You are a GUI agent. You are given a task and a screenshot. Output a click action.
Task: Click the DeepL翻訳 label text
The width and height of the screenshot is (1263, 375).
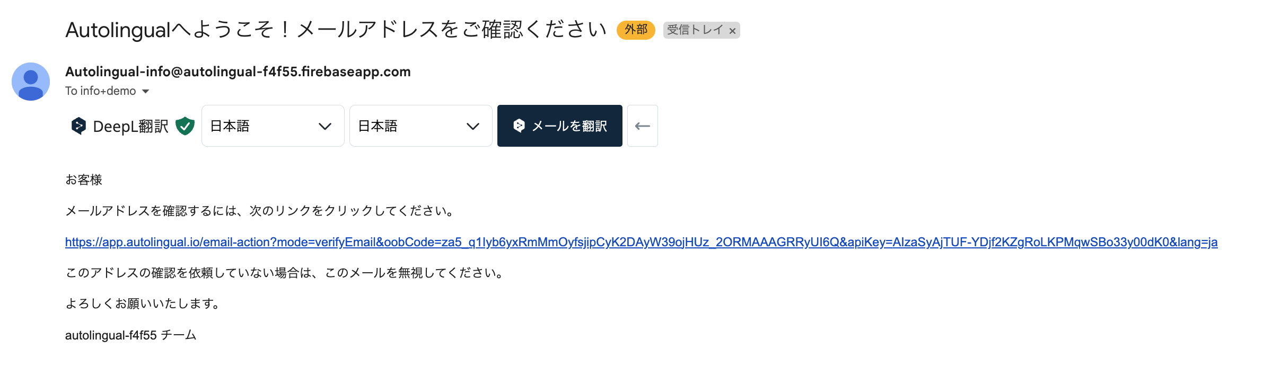click(x=130, y=126)
